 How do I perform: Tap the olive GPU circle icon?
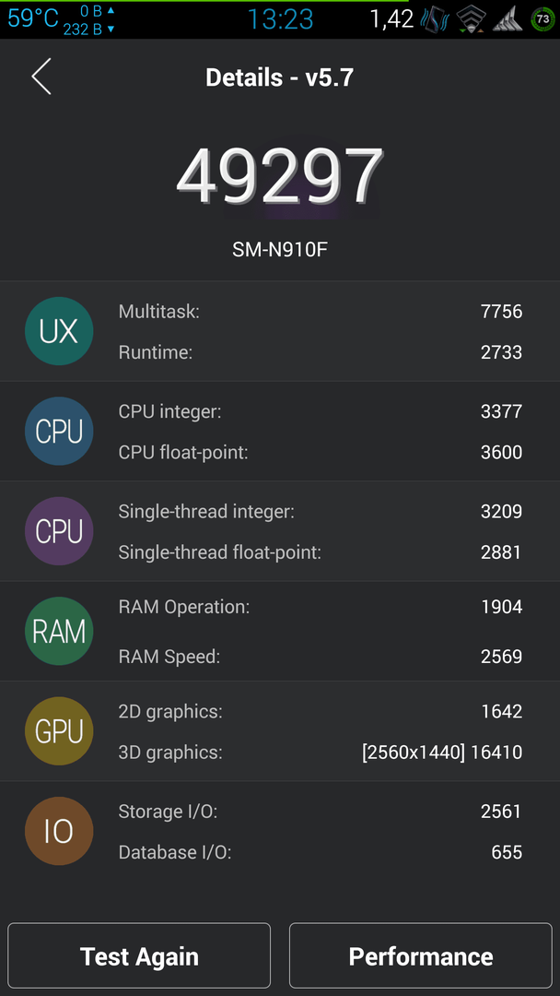[x=59, y=731]
